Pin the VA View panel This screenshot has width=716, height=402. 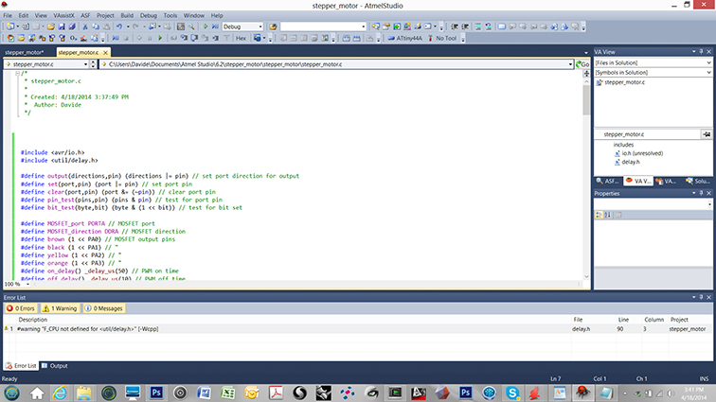pyautogui.click(x=702, y=52)
